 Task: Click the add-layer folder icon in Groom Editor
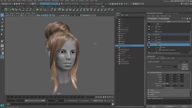tap(187, 19)
